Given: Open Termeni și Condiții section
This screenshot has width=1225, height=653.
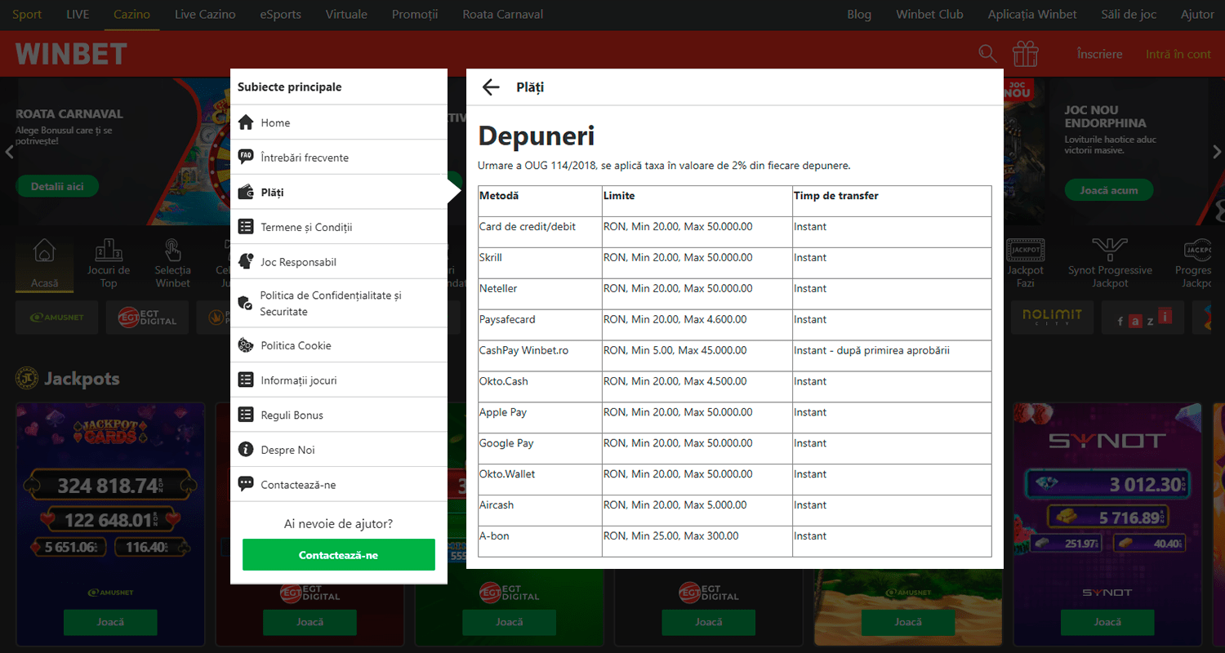Looking at the screenshot, I should click(x=306, y=227).
